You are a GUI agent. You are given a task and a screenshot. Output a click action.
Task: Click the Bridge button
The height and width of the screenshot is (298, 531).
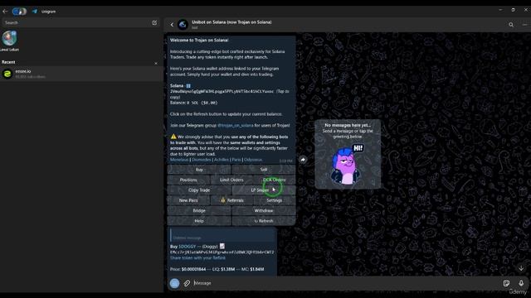tap(199, 210)
